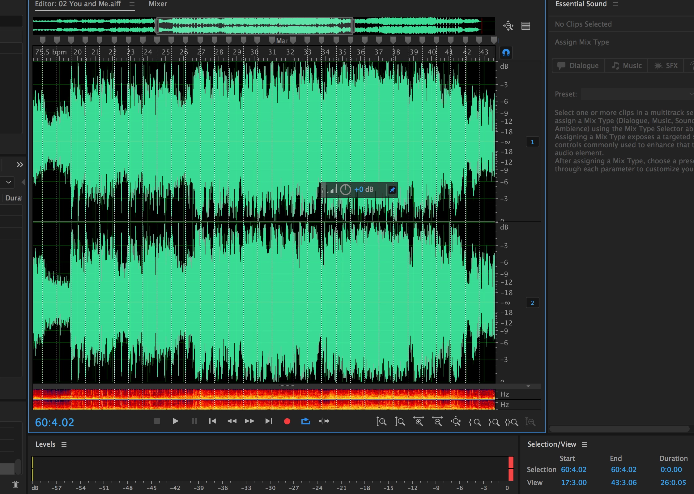Toggle Skip Selection button
Screen dimensions: 694x494
point(324,421)
